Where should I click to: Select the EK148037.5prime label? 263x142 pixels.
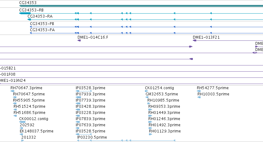(36, 131)
